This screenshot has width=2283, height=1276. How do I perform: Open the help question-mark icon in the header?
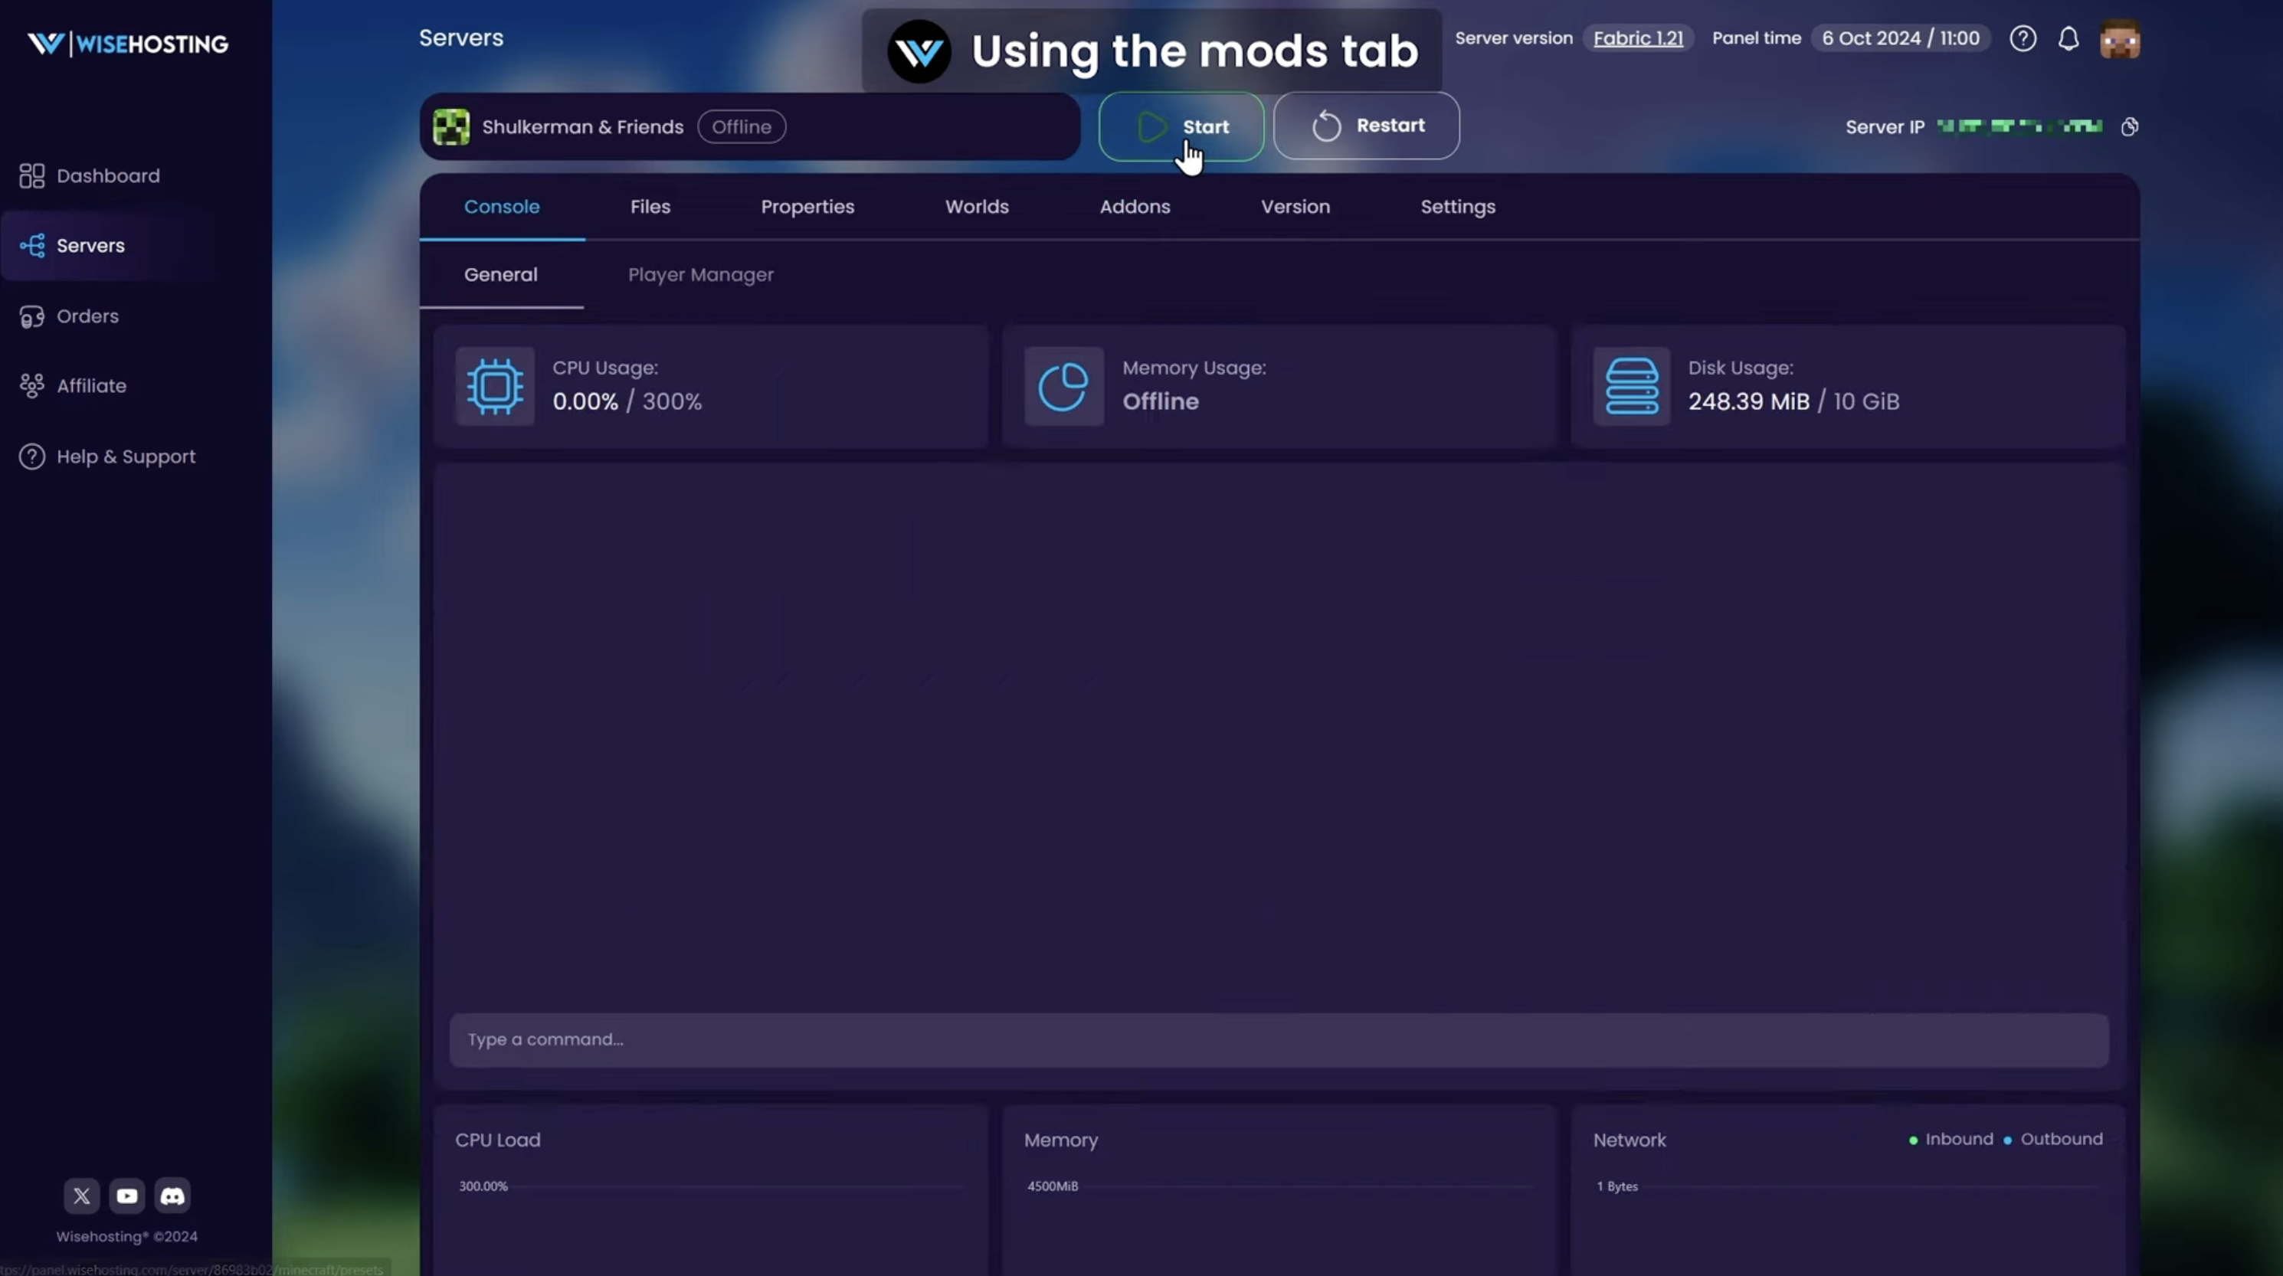click(x=2023, y=38)
